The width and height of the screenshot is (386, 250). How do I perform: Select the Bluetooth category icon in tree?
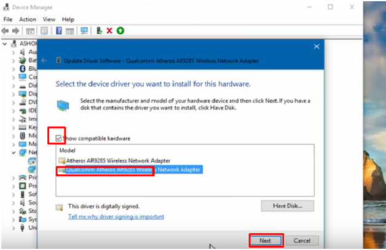click(22, 68)
